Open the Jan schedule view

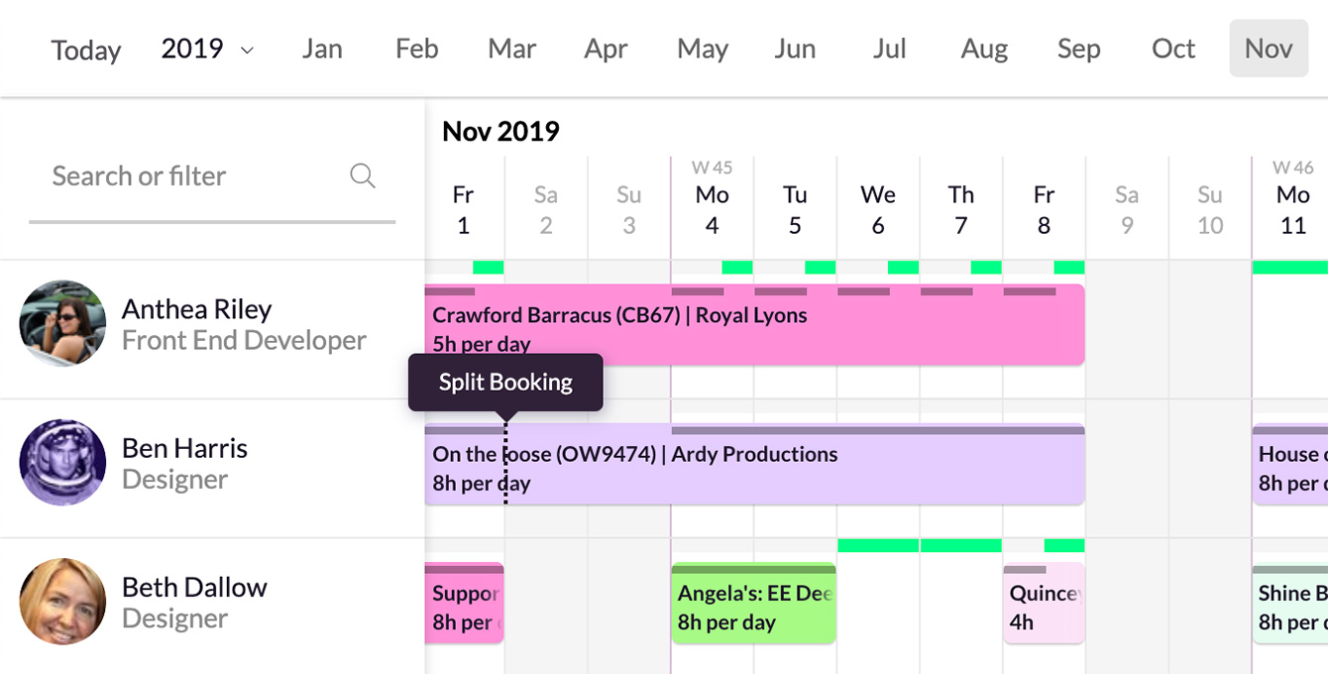point(322,48)
